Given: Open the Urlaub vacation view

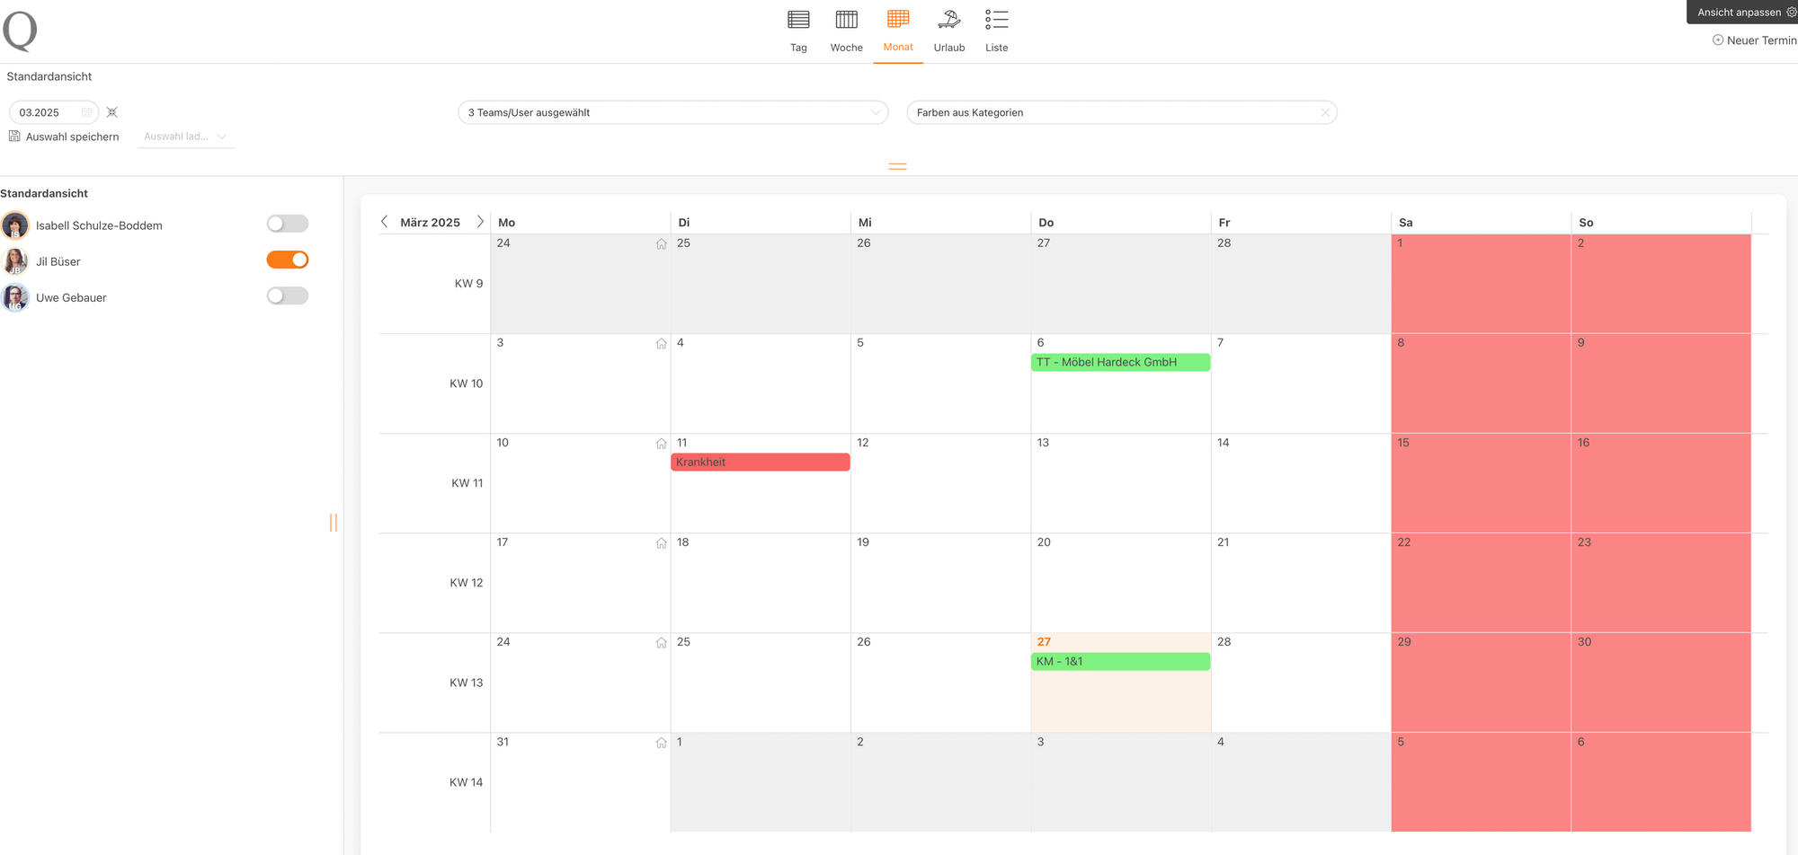Looking at the screenshot, I should click(949, 31).
